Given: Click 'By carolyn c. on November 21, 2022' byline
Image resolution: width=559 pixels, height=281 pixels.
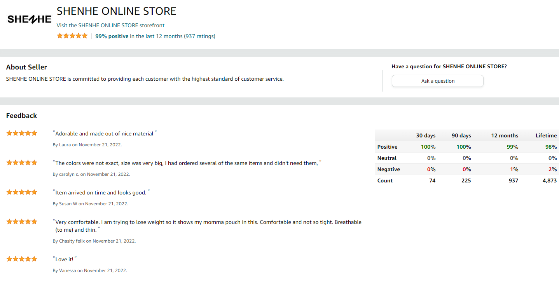Looking at the screenshot, I should pos(91,174).
